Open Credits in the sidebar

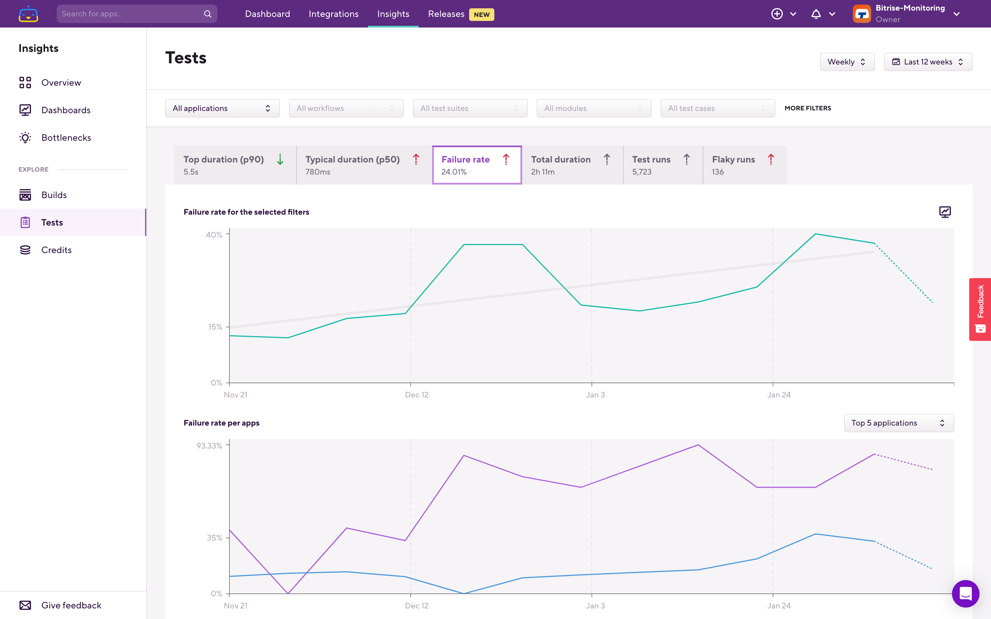[56, 250]
